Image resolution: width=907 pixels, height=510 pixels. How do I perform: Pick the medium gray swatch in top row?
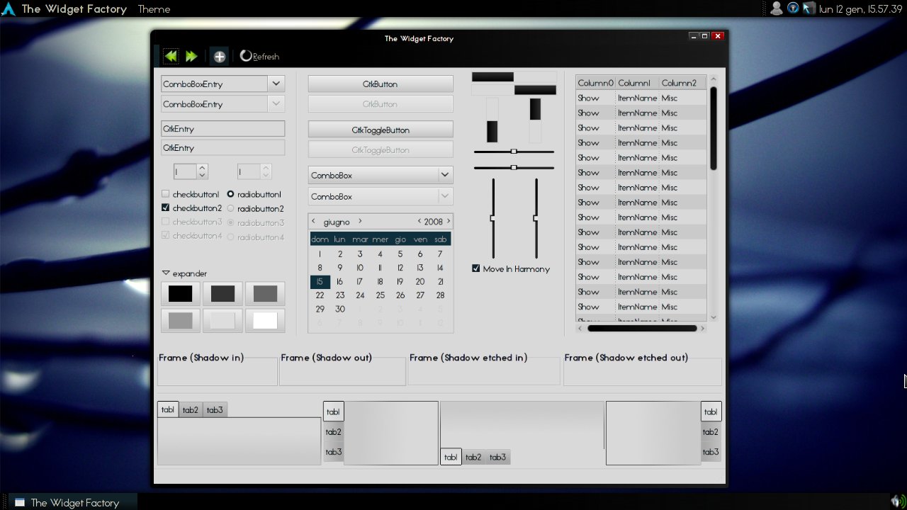coord(265,293)
